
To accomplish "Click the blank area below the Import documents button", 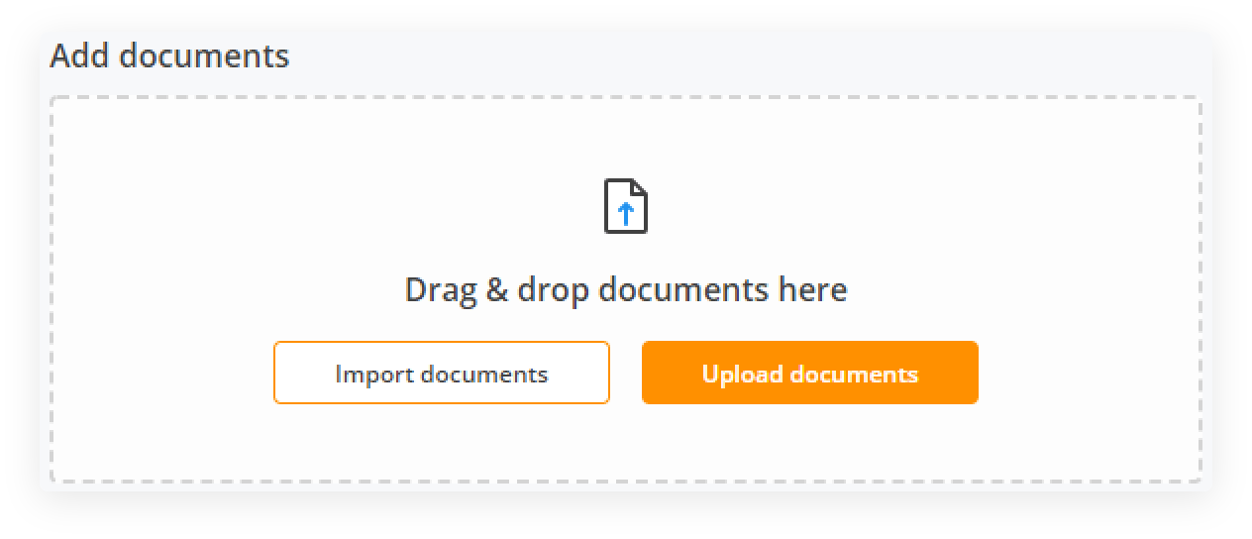I will [x=442, y=442].
